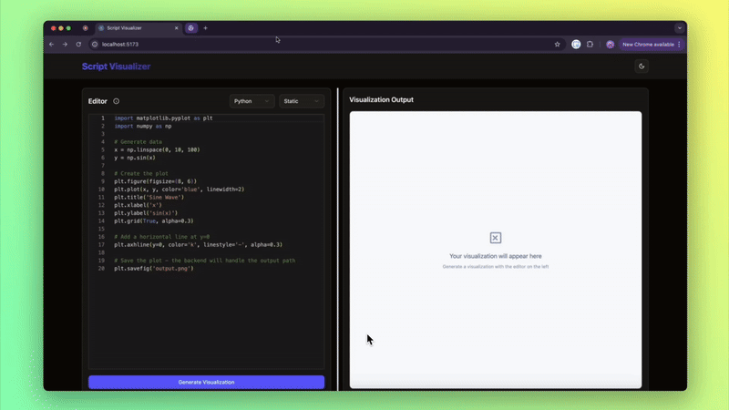
Task: Open a new tab with plus
Action: 206,28
